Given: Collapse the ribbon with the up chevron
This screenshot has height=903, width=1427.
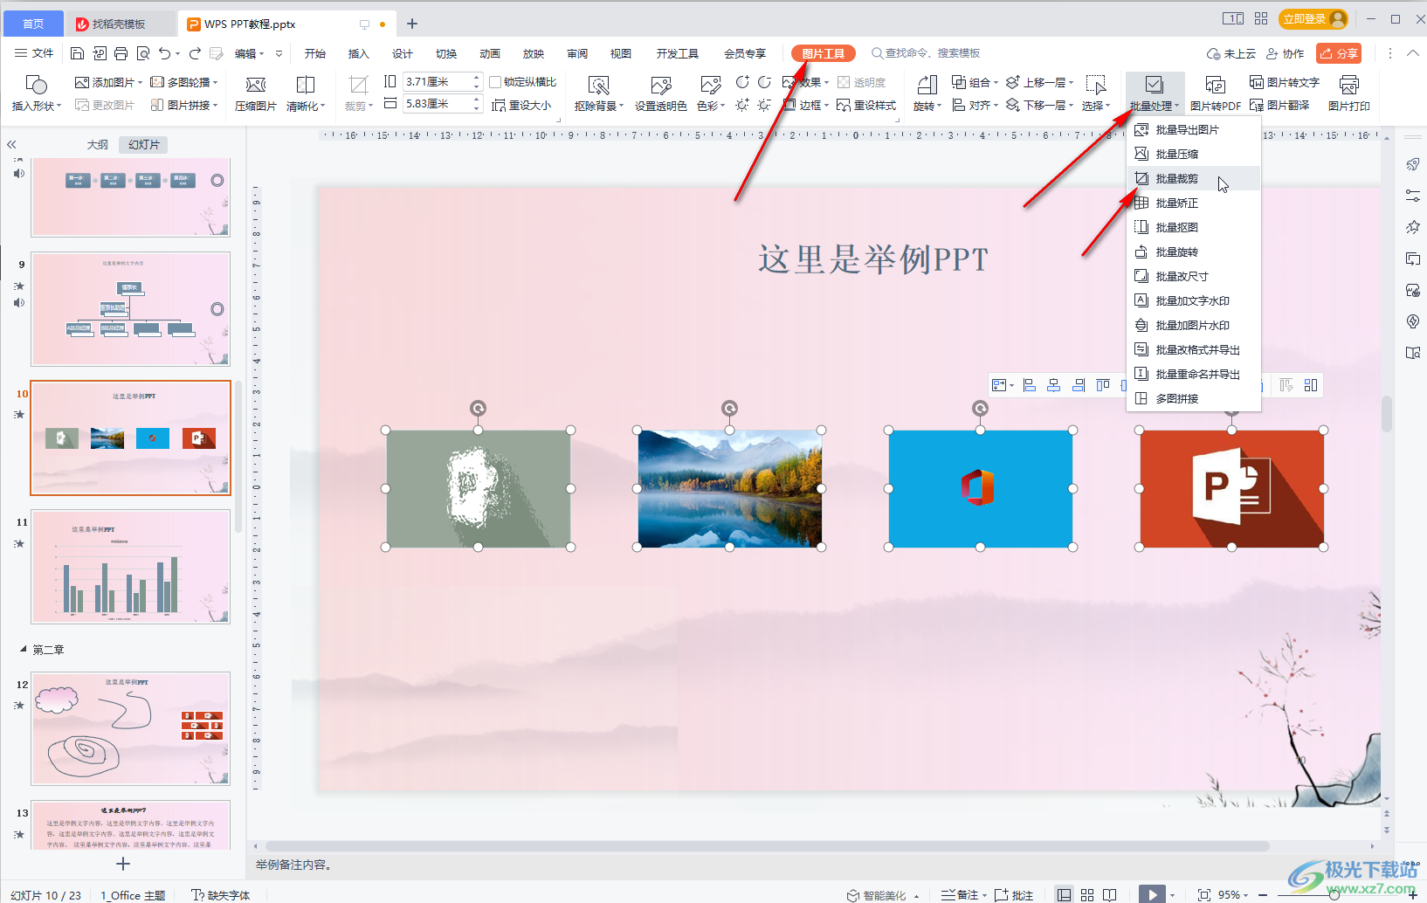Looking at the screenshot, I should (1413, 53).
